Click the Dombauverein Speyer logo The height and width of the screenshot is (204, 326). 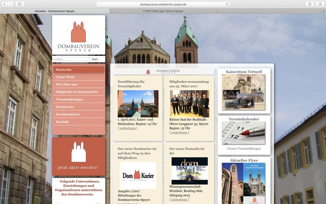click(x=79, y=35)
